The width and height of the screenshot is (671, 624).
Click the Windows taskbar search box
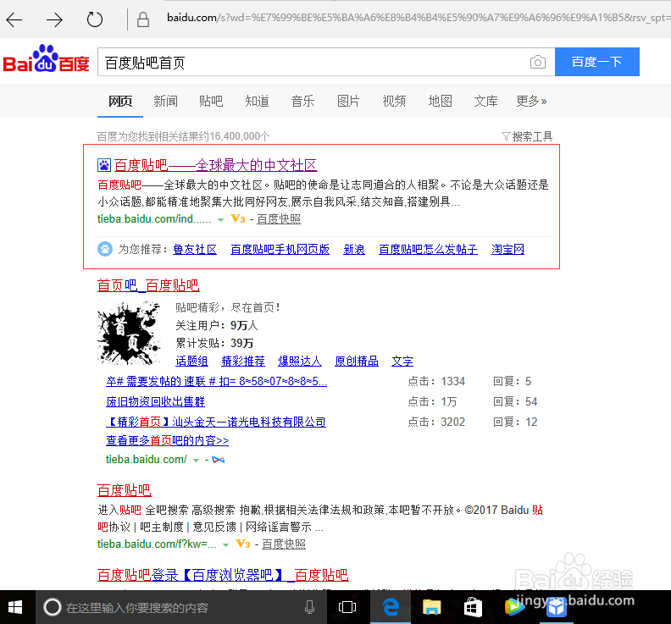point(180,607)
